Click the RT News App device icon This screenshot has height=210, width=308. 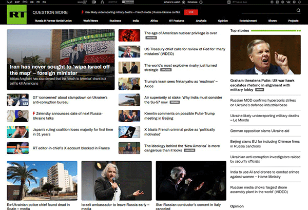[x=229, y=2]
